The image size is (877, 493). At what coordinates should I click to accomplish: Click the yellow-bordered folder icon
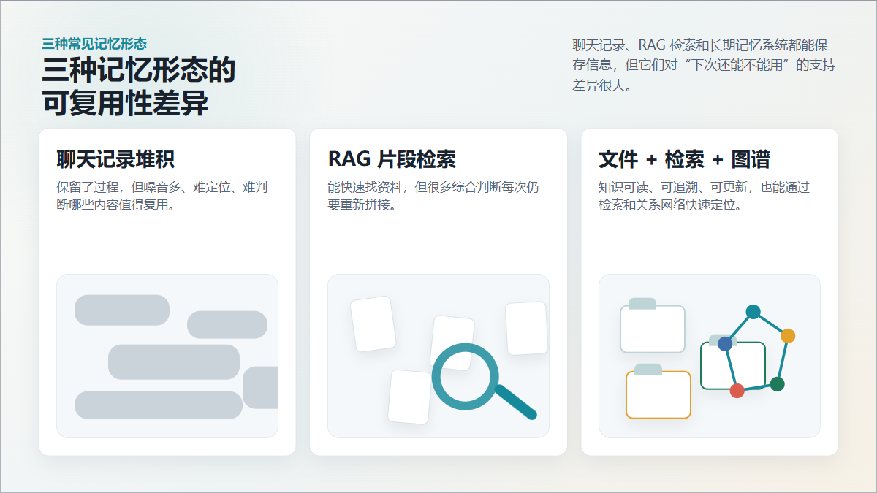(658, 391)
